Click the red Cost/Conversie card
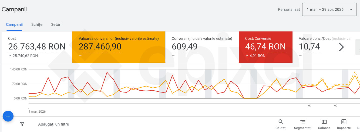This screenshot has height=132, width=360. click(x=265, y=47)
